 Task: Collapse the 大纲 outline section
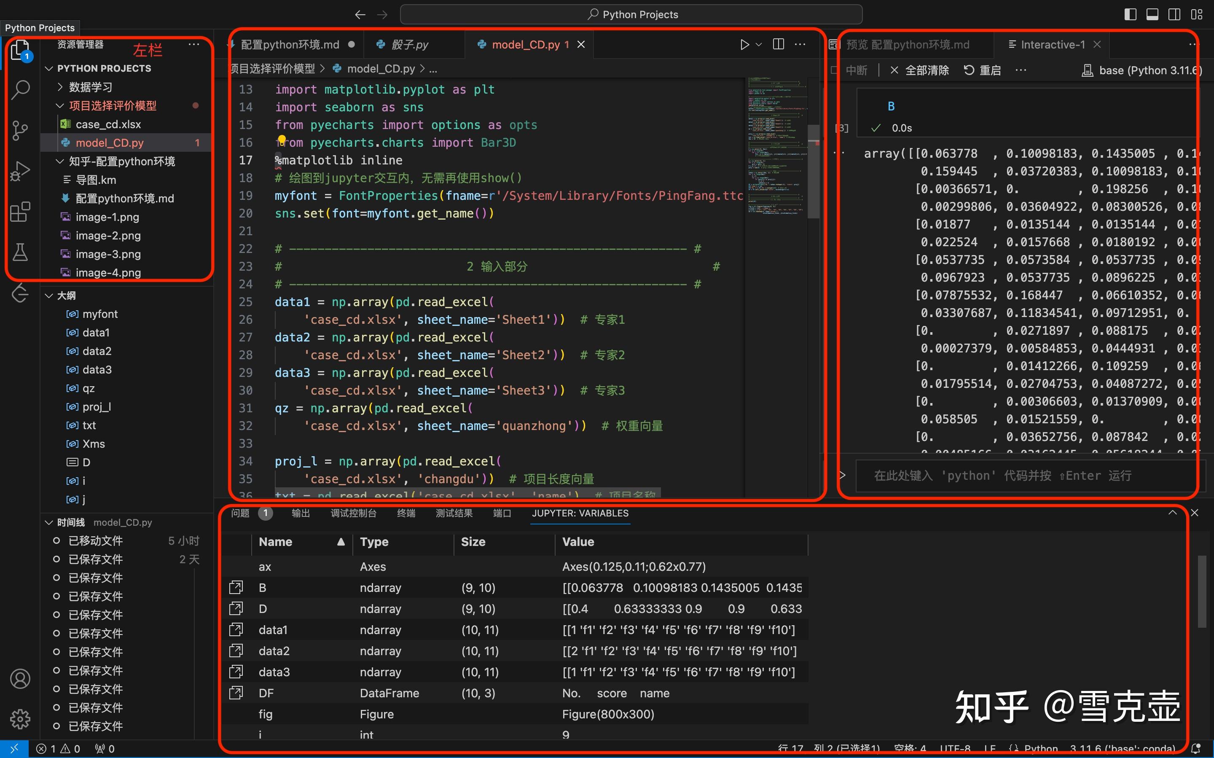click(x=66, y=295)
